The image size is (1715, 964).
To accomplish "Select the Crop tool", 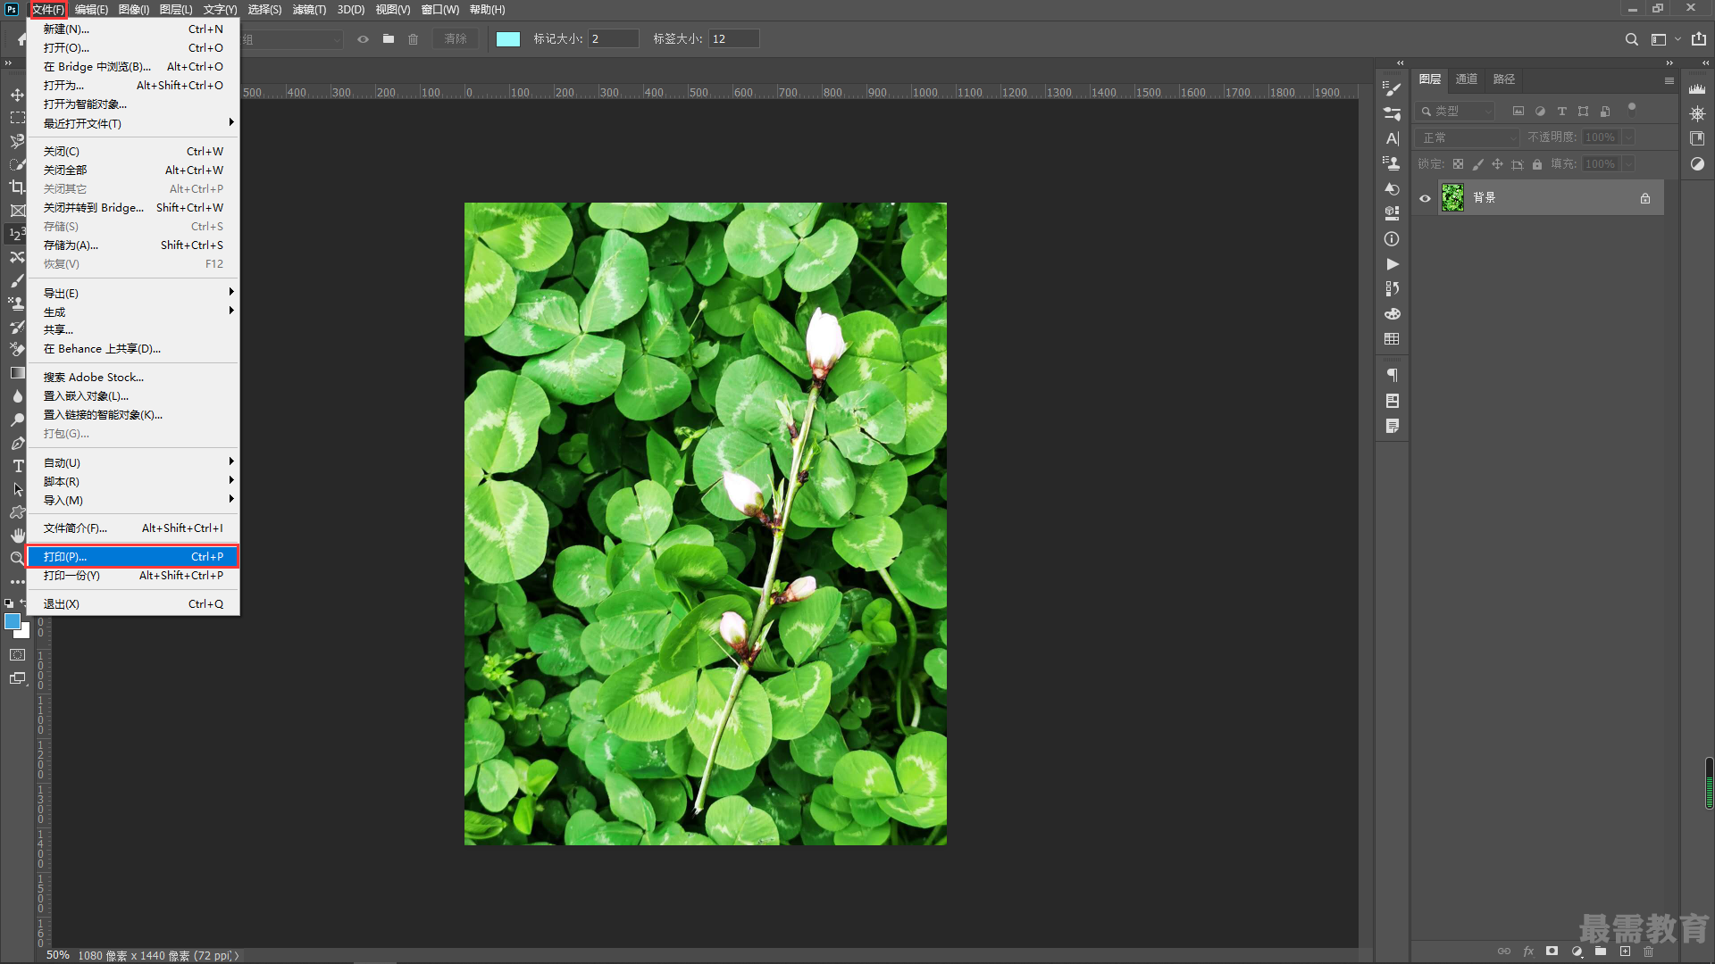I will 17,187.
